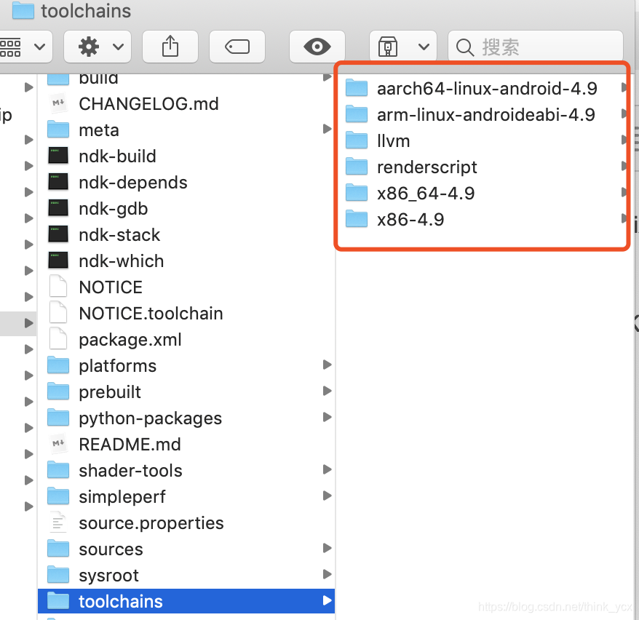Image resolution: width=639 pixels, height=620 pixels.
Task: Open the llvm folder
Action: 483,140
